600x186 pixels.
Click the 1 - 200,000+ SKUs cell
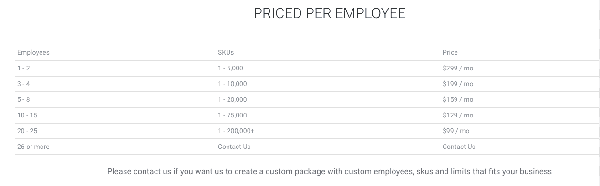[x=236, y=131]
